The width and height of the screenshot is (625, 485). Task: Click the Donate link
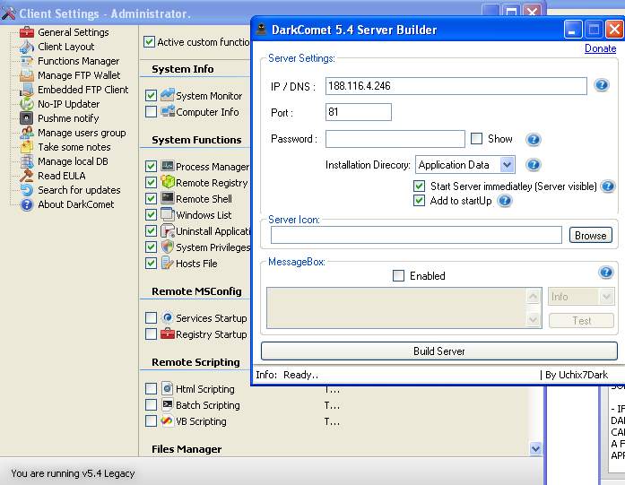(600, 48)
